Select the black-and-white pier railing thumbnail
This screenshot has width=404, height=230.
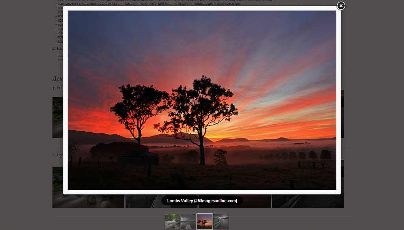click(221, 221)
